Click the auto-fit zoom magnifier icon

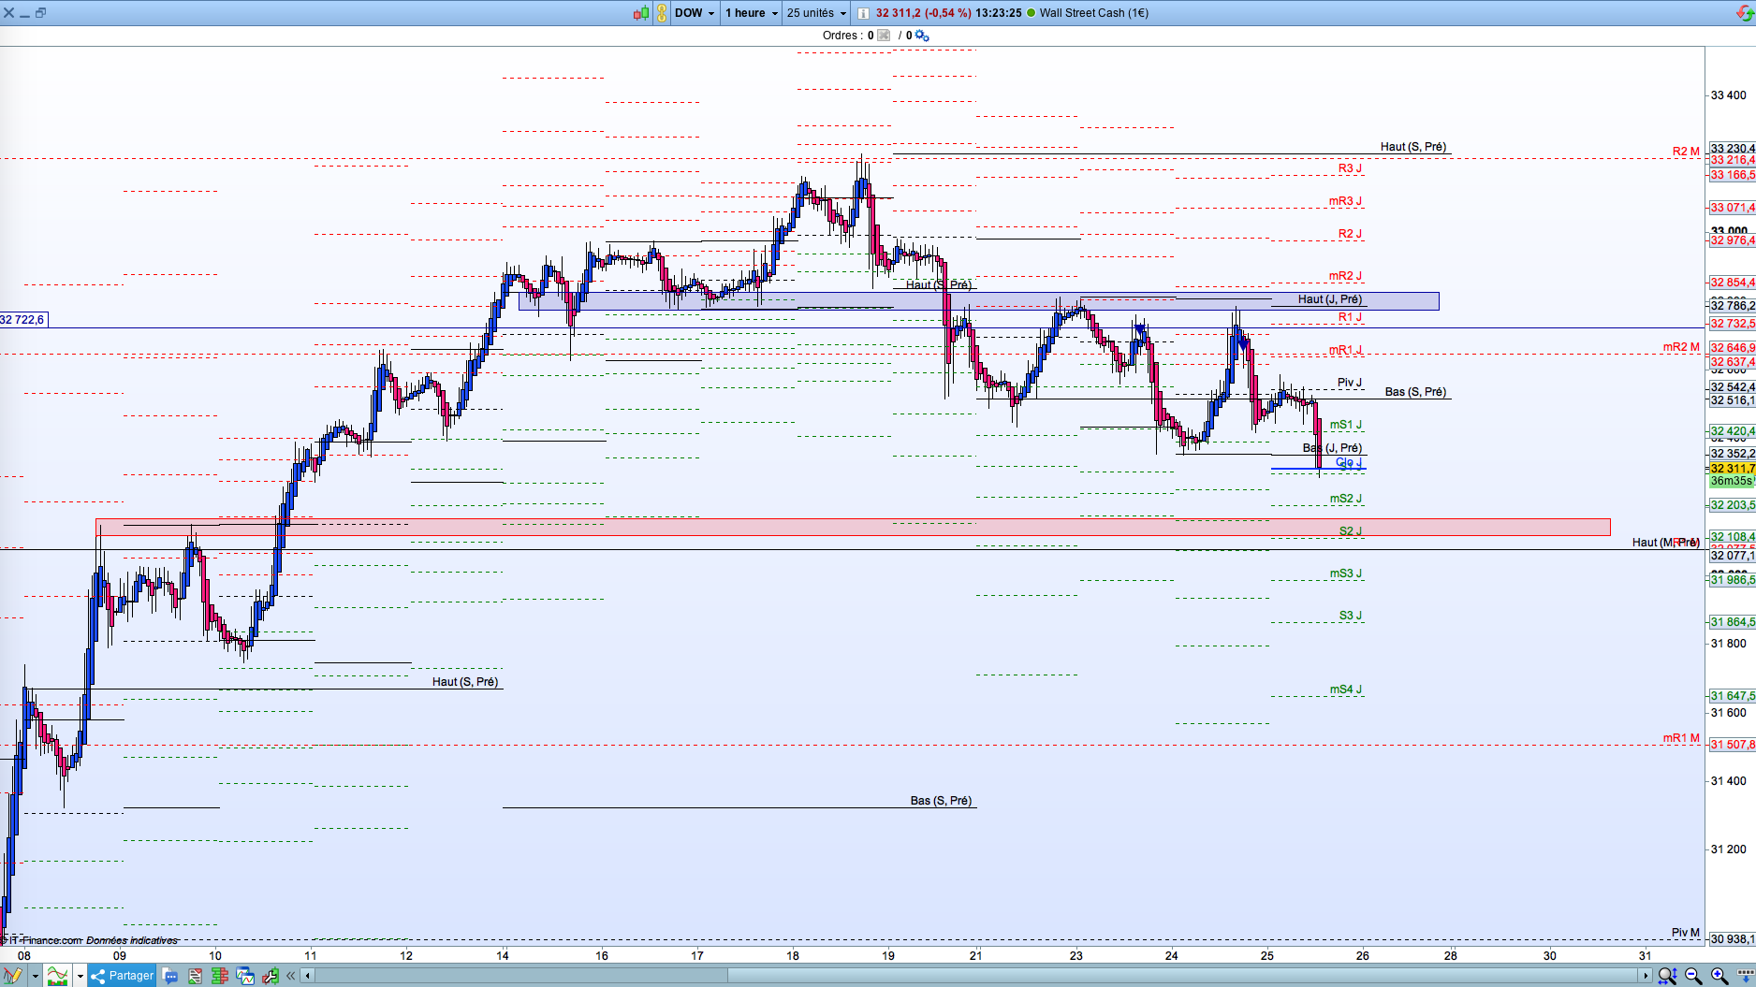click(x=1667, y=976)
